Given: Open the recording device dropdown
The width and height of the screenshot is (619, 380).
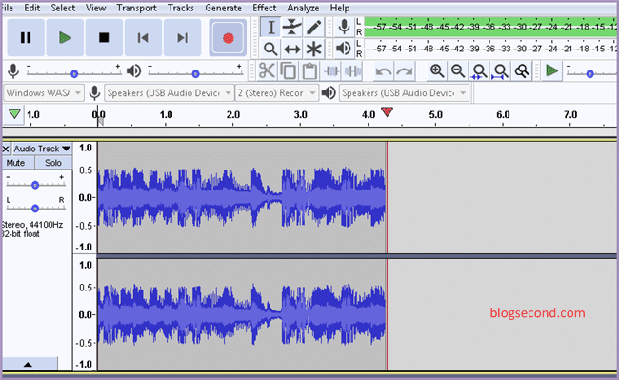Looking at the screenshot, I should [169, 93].
